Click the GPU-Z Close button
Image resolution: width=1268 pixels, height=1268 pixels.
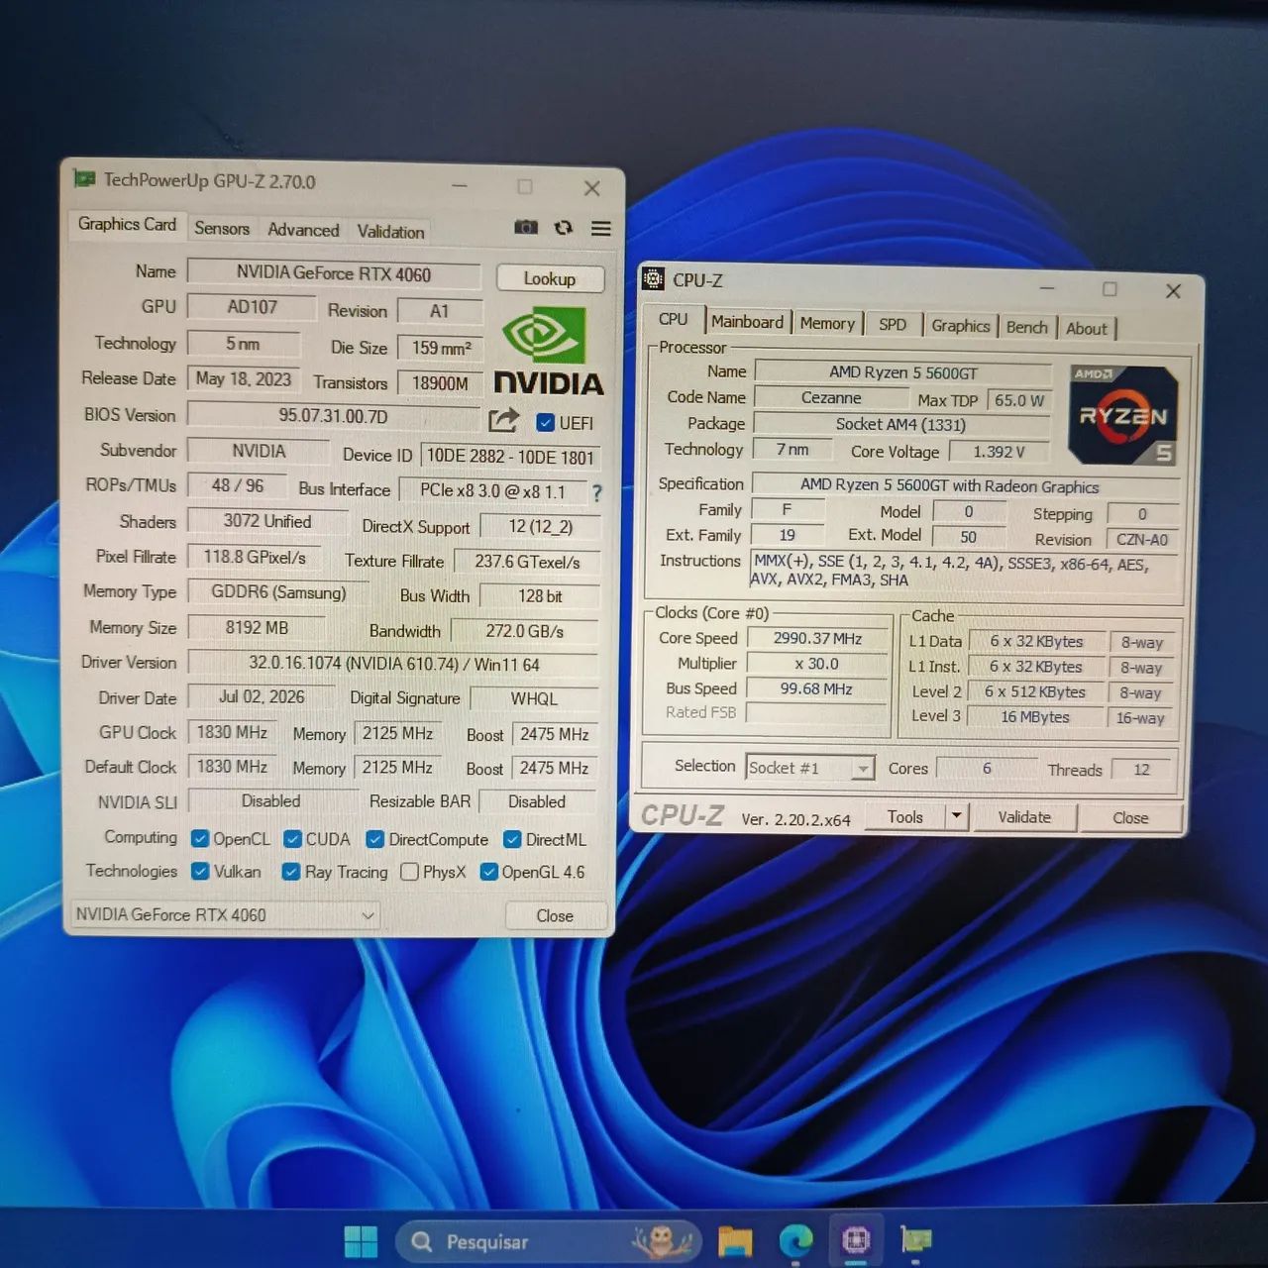point(555,916)
